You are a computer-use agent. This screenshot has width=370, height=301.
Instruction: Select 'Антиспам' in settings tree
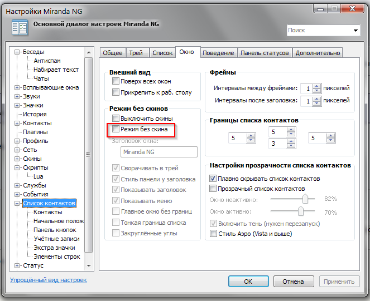[x=47, y=61]
